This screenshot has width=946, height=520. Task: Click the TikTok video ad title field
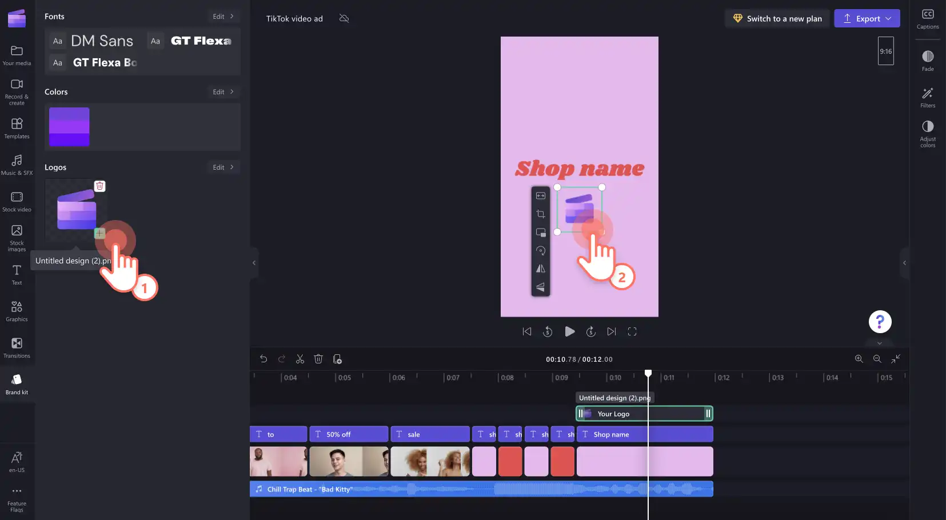click(x=294, y=19)
